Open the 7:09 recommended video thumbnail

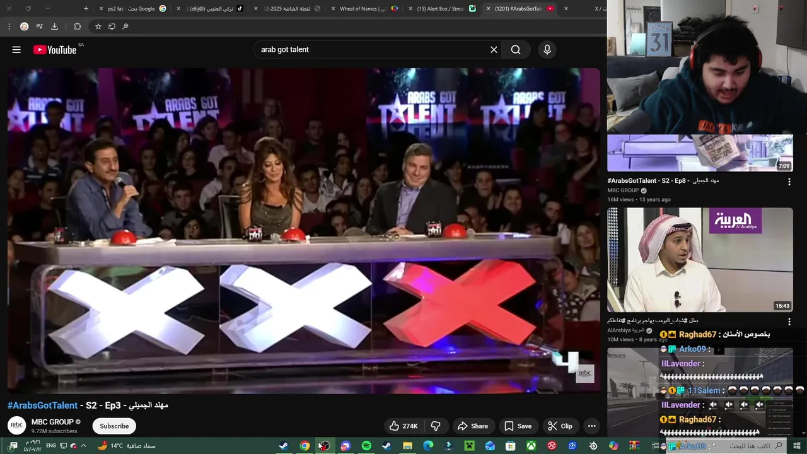tap(700, 153)
